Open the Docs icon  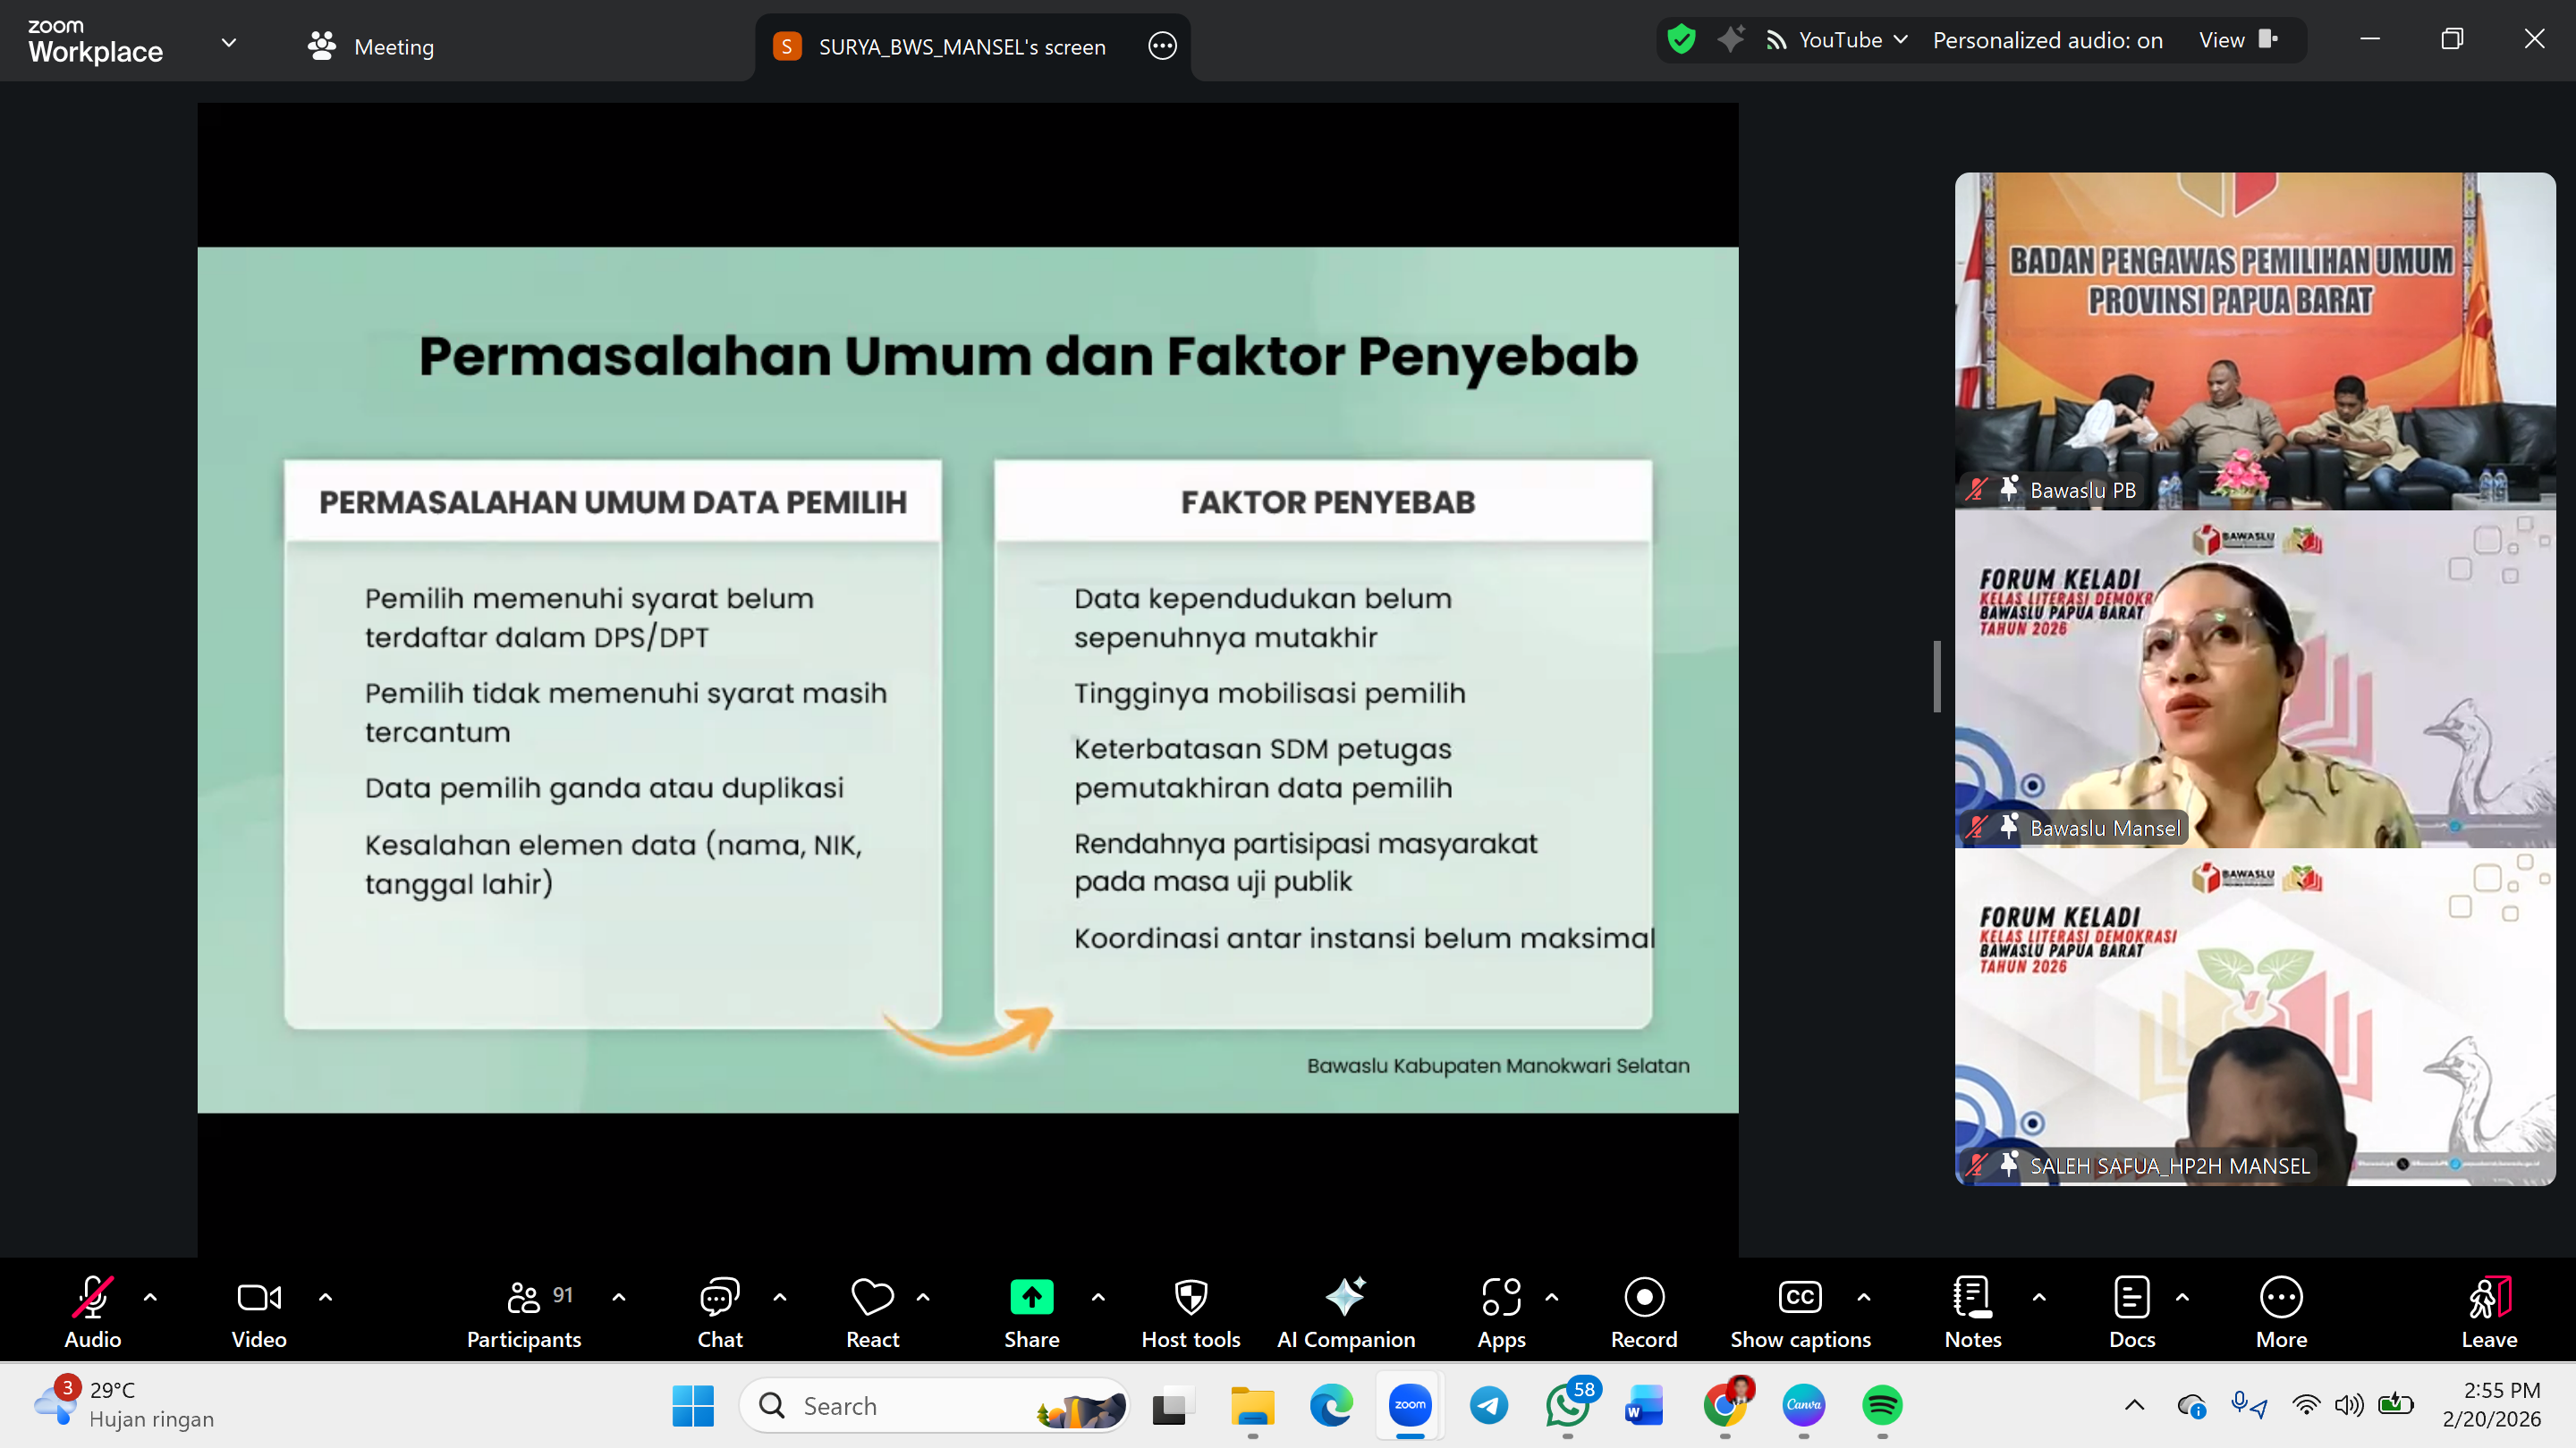[2131, 1297]
